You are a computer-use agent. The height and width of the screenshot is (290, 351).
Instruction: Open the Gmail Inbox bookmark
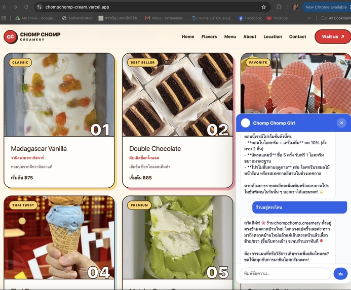[x=165, y=18]
